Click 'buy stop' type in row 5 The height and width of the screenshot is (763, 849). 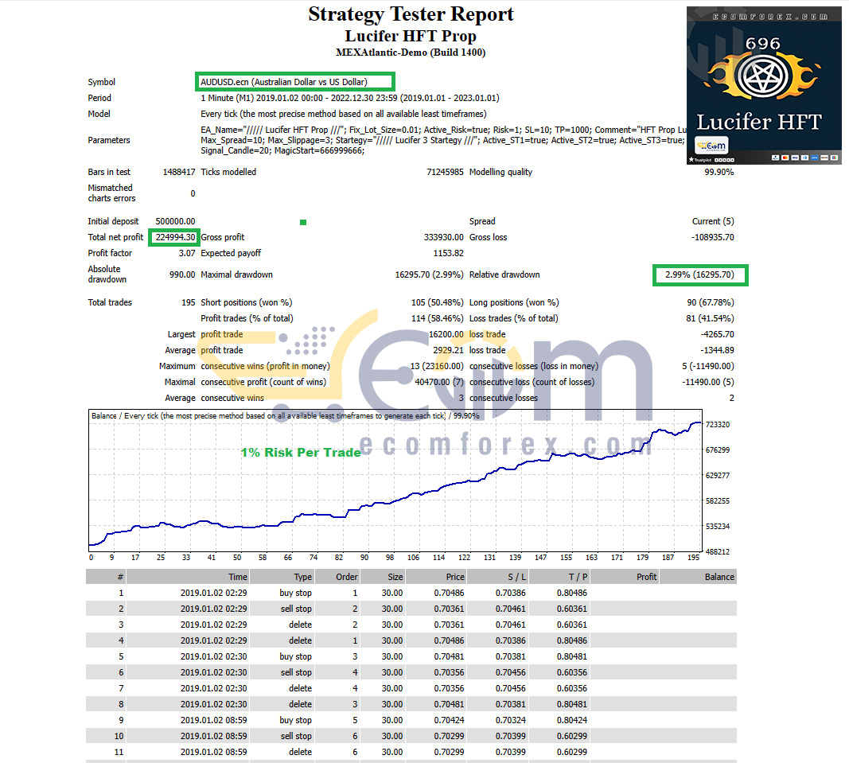click(296, 656)
